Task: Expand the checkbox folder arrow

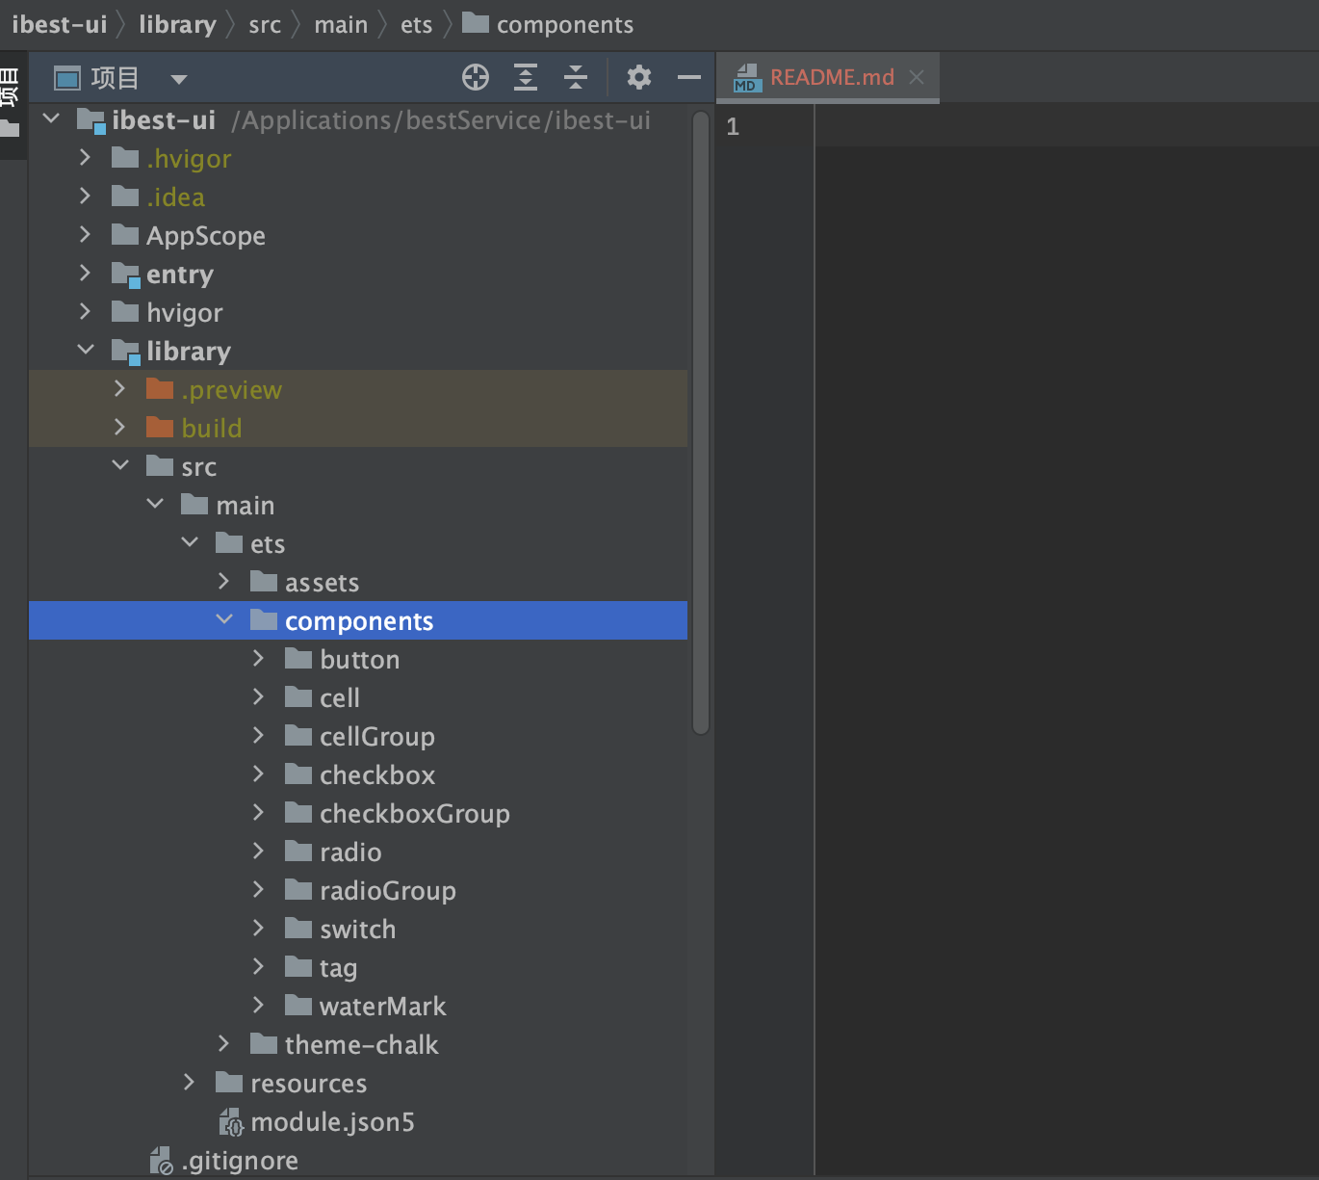Action: pyautogui.click(x=258, y=774)
